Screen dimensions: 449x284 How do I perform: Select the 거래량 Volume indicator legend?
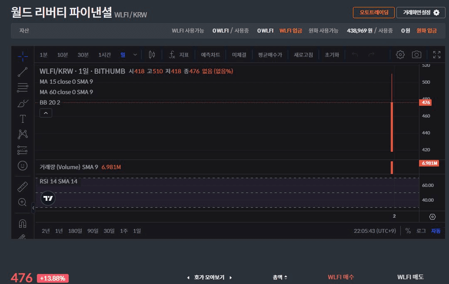coord(80,167)
